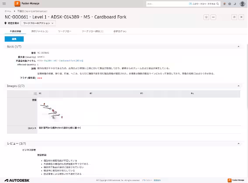Viewport: 248px width, 183px height.
Task: Collapse the Review (3/7) section
Action: [238, 143]
